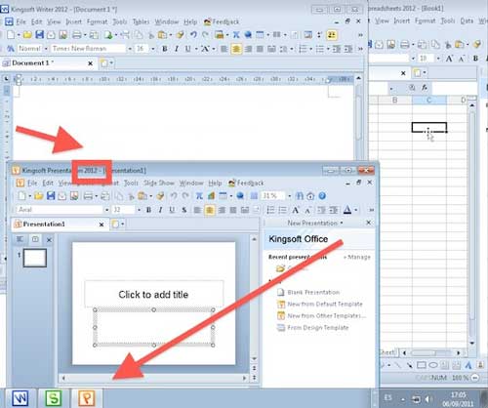Select the Document 1 tab in Writer
This screenshot has width=488, height=408.
pyautogui.click(x=48, y=63)
